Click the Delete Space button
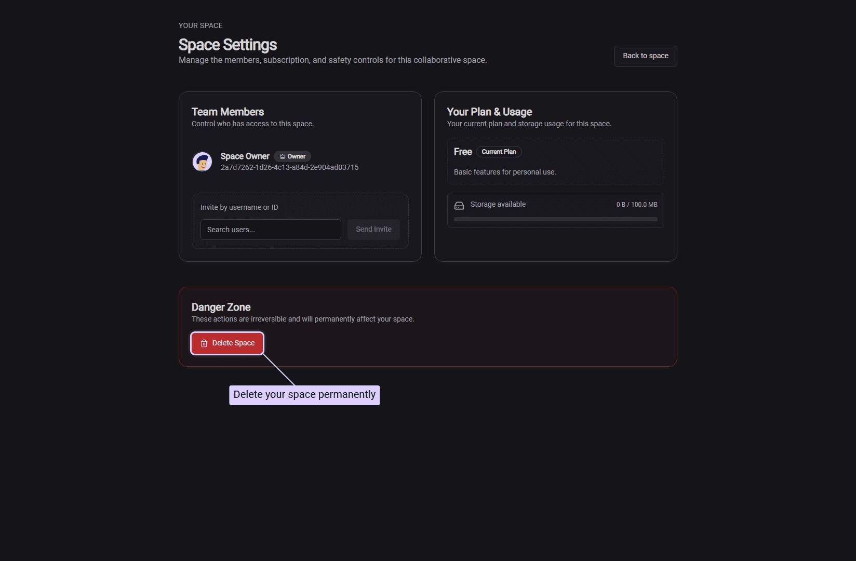Viewport: 856px width, 561px height. tap(227, 343)
